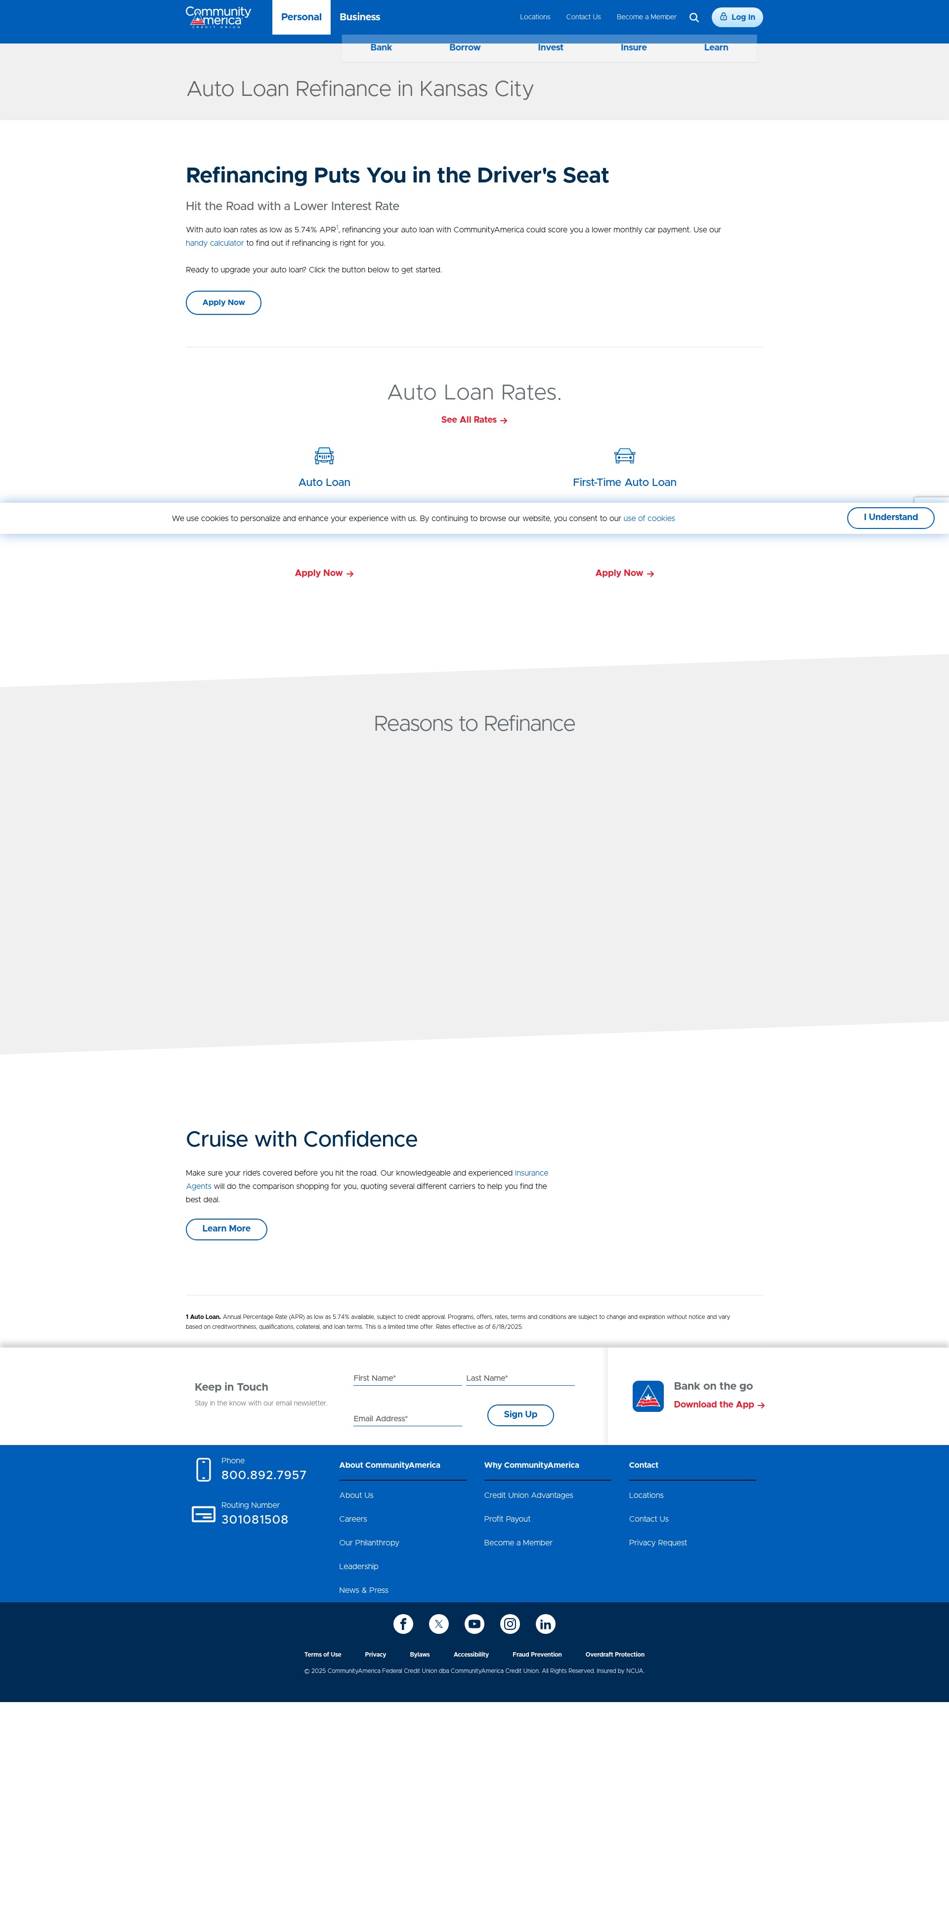Image resolution: width=949 pixels, height=1929 pixels.
Task: Open the Fraud Prevention link
Action: pyautogui.click(x=537, y=1655)
